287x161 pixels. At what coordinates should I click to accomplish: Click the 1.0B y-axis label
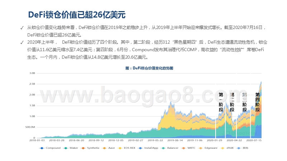coord(32,116)
